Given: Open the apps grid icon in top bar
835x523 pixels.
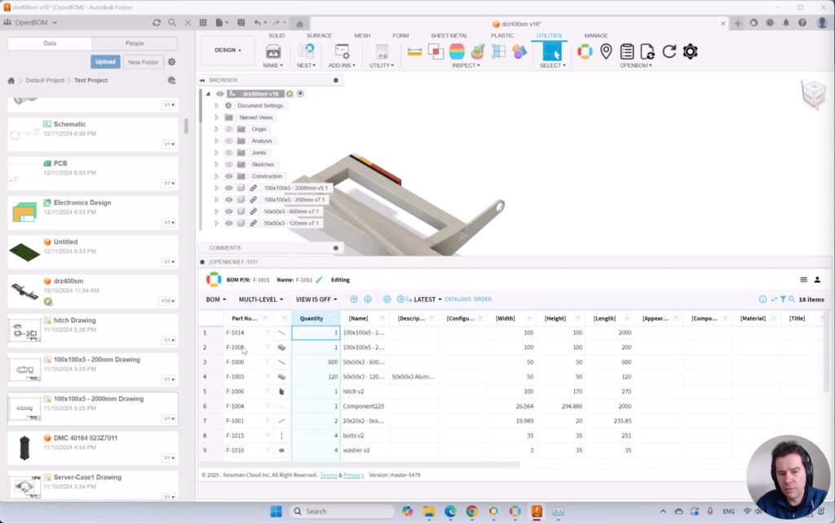Looking at the screenshot, I should pos(203,22).
